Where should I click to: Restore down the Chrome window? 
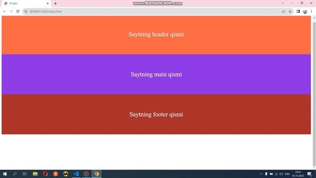tap(302, 3)
